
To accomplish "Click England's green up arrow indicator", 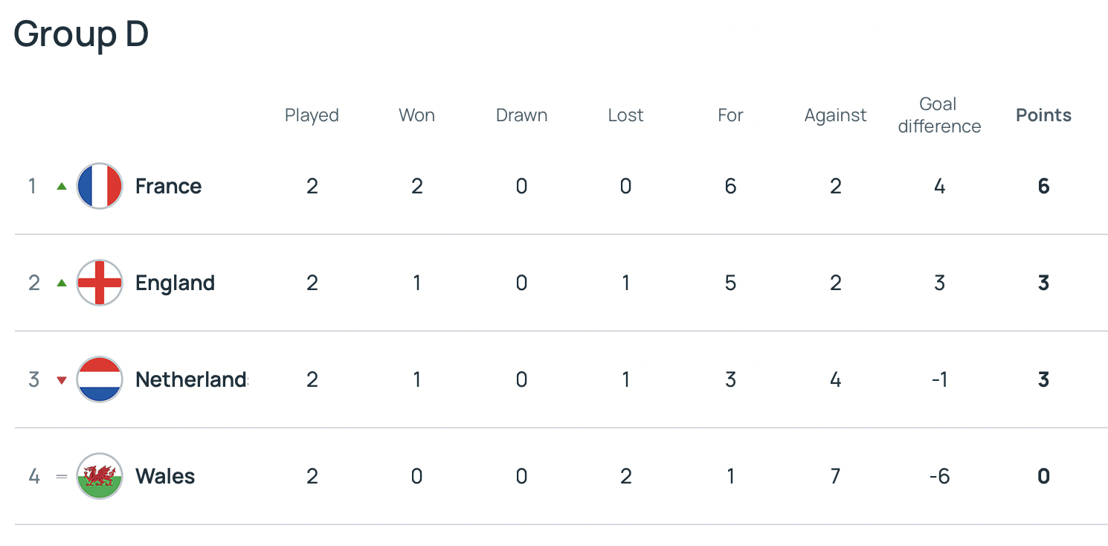I will click(x=62, y=283).
